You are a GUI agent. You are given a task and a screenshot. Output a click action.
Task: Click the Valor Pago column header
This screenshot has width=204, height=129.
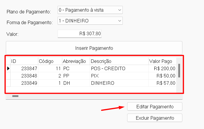tap(162, 61)
